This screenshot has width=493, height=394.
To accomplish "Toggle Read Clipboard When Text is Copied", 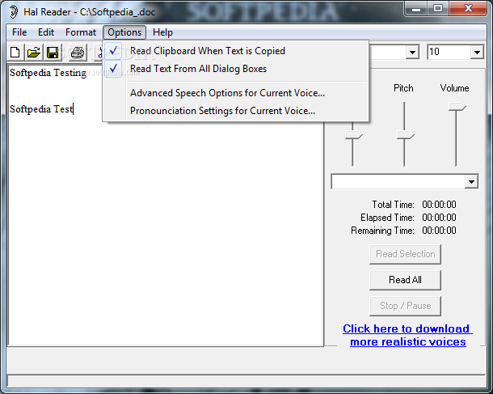I will (x=235, y=51).
